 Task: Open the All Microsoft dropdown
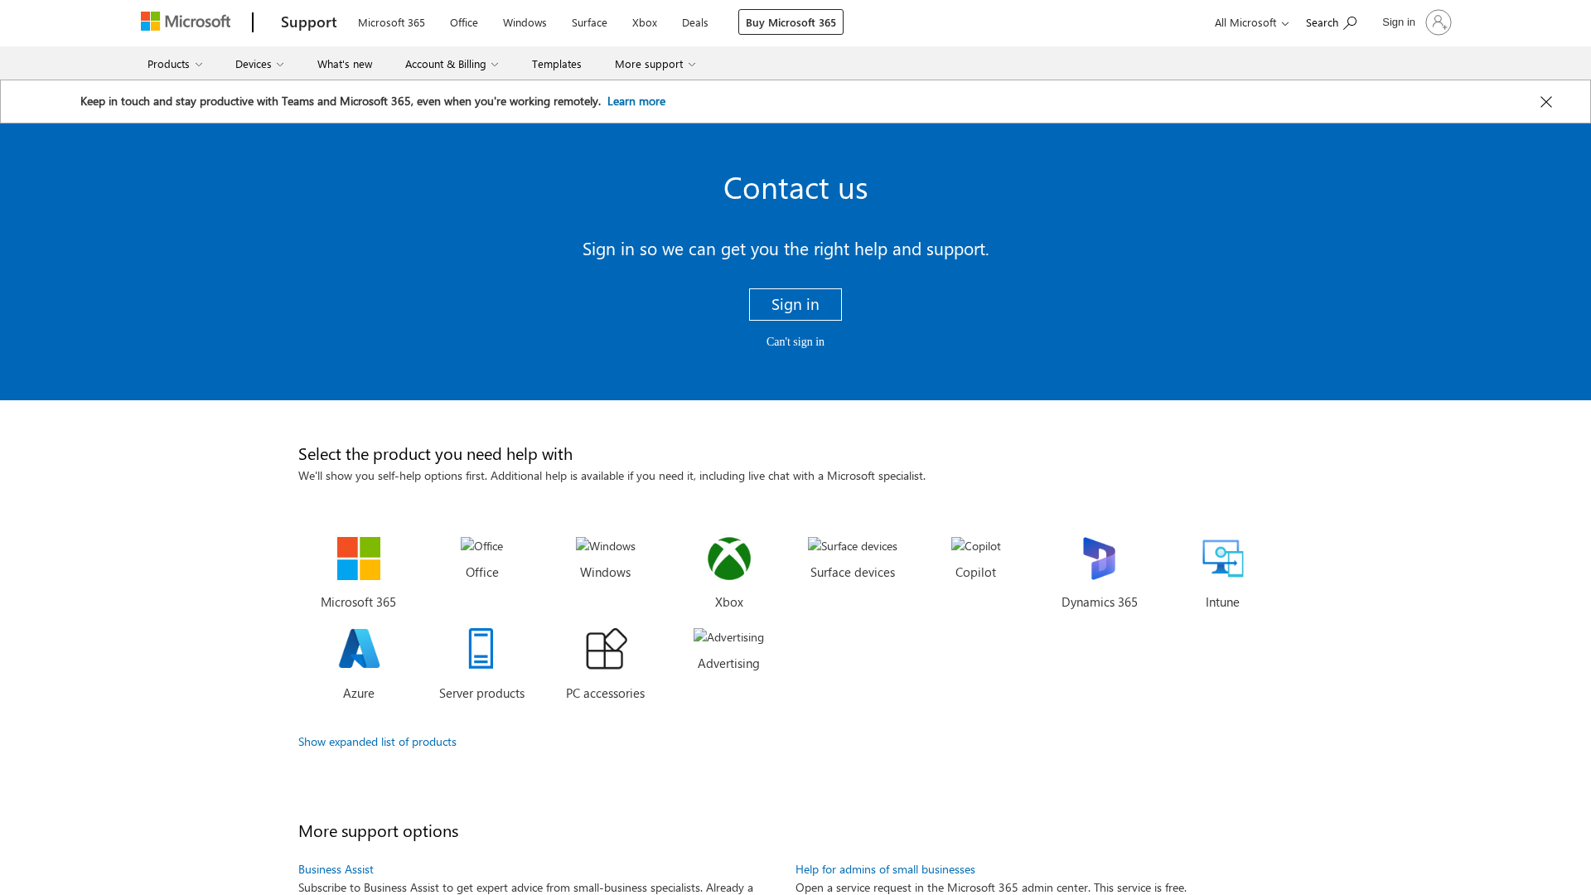click(1251, 22)
